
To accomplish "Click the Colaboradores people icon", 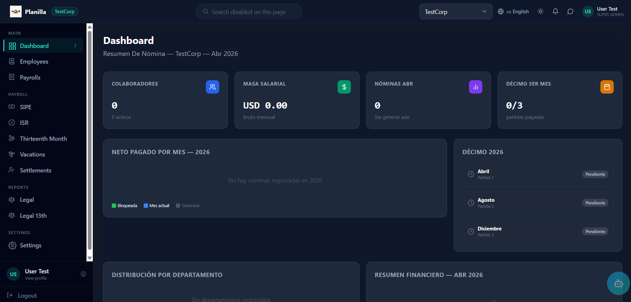I will point(212,87).
